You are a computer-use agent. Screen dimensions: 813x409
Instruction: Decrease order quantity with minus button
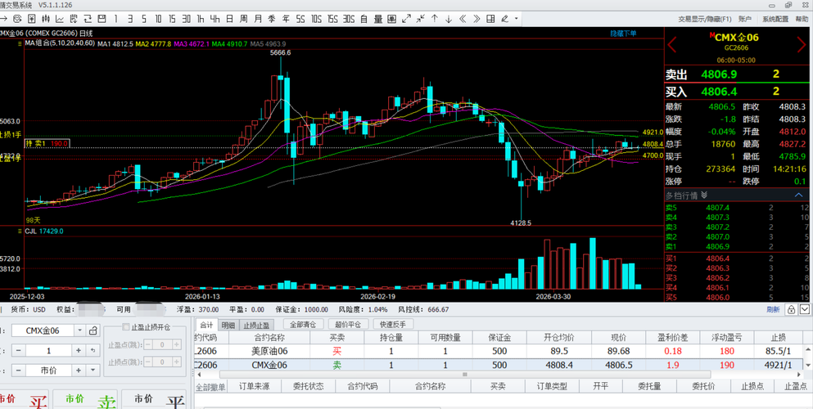coord(19,350)
